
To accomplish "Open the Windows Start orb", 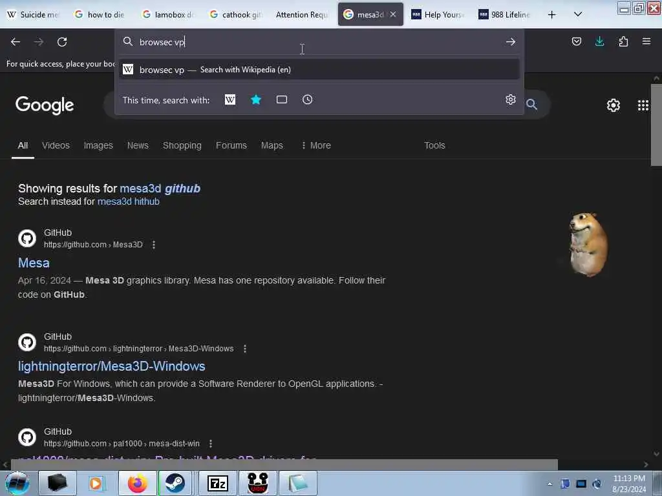I will click(x=17, y=483).
